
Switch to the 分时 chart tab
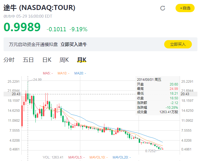click(9, 60)
